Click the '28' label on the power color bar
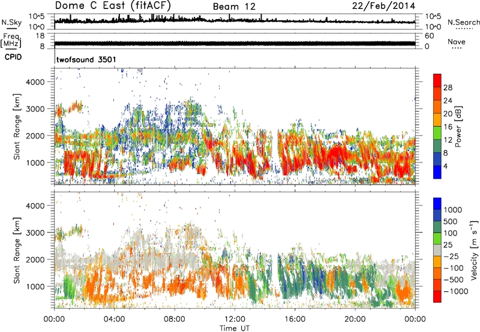The height and width of the screenshot is (332, 480). (x=448, y=87)
